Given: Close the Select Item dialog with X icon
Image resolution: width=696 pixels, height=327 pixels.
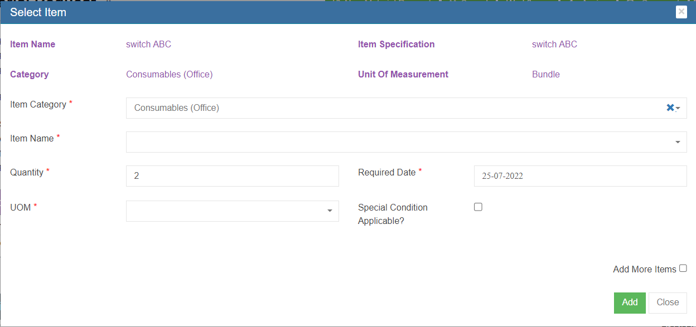Looking at the screenshot, I should pos(681,12).
